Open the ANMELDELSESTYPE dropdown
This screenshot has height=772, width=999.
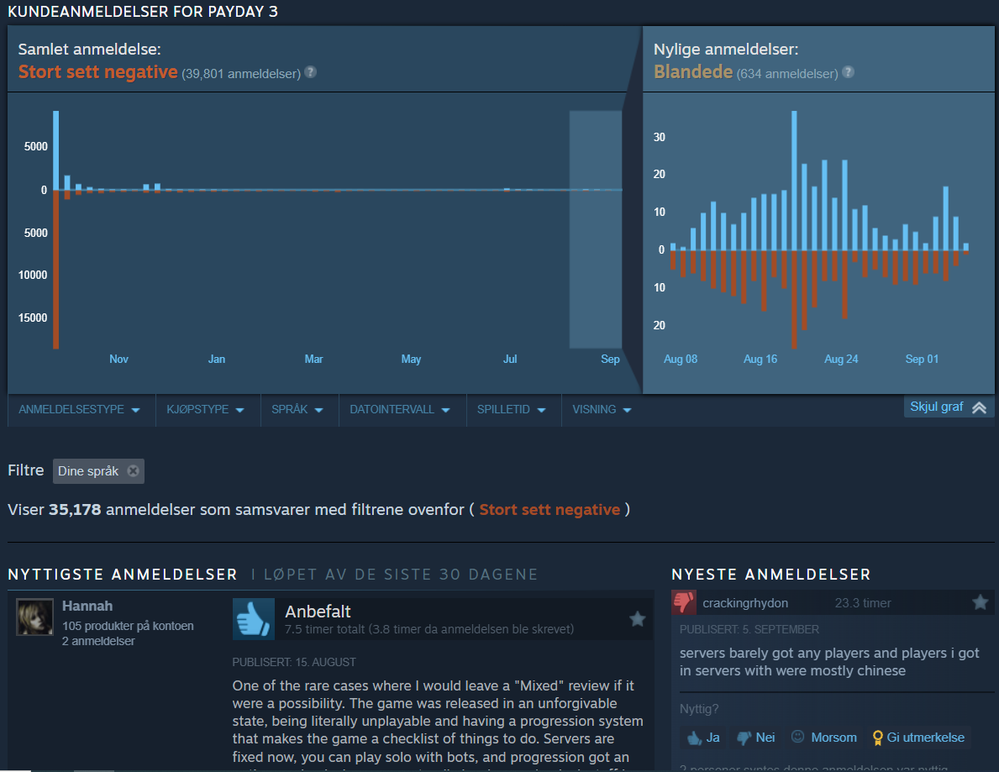(79, 410)
